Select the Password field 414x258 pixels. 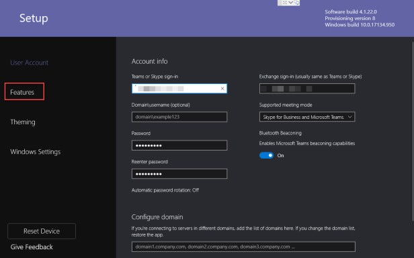point(179,145)
